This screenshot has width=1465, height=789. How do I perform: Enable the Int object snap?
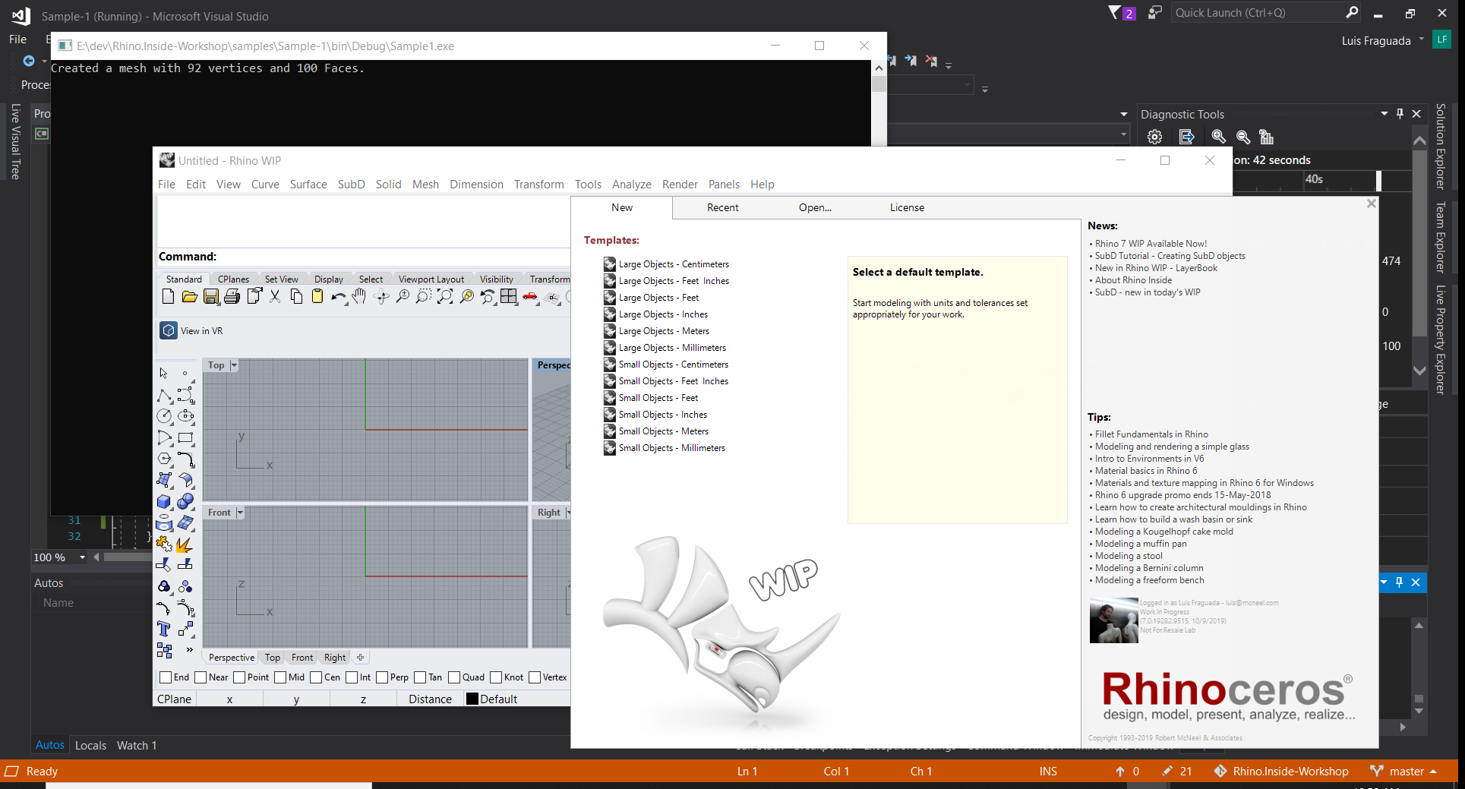coord(352,677)
